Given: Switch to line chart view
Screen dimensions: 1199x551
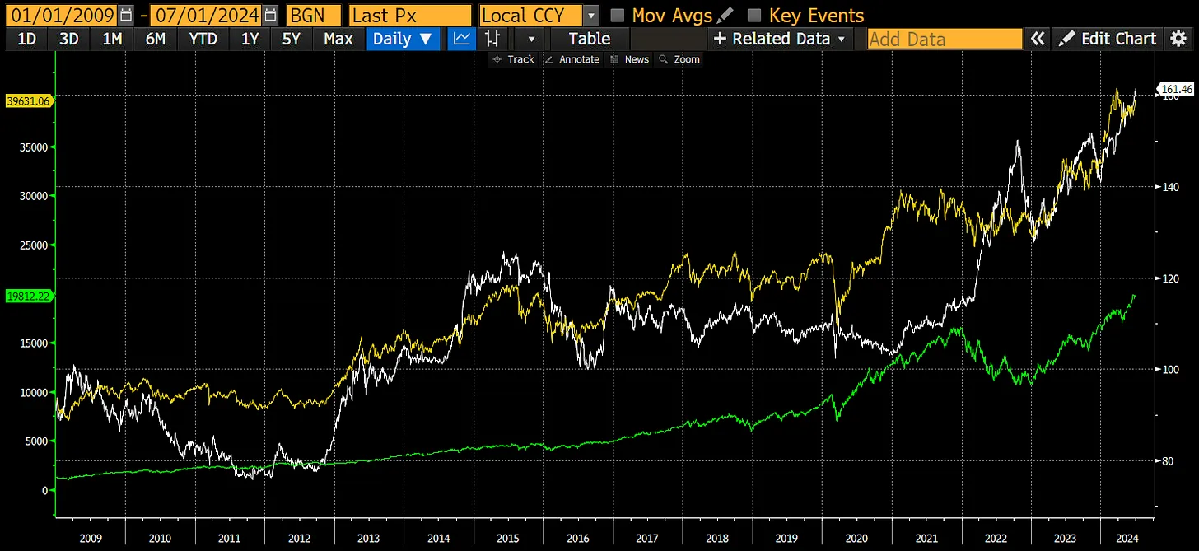Looking at the screenshot, I should click(463, 38).
